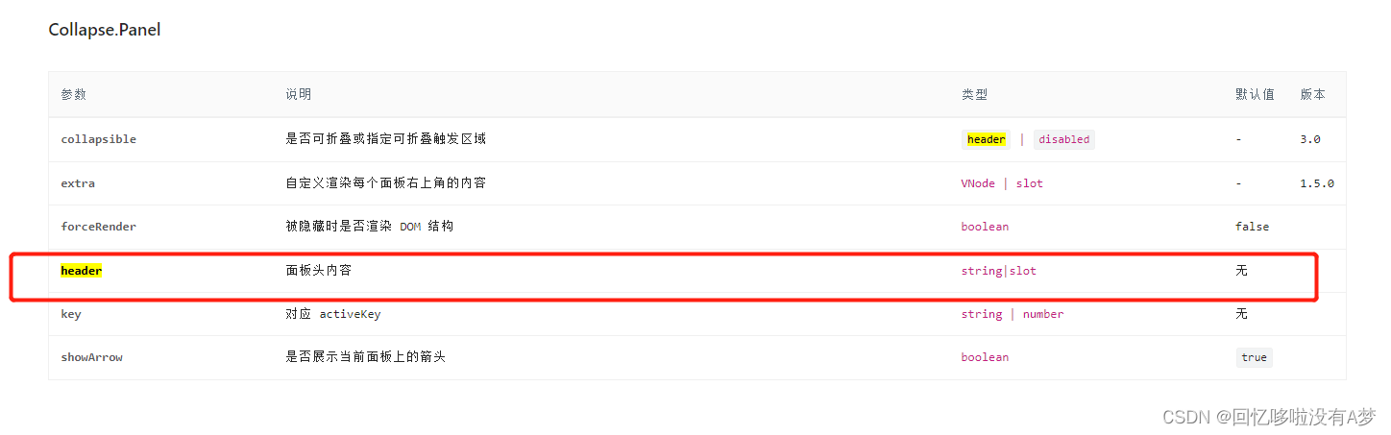
Task: Click the 默认值 column header
Action: point(1255,94)
